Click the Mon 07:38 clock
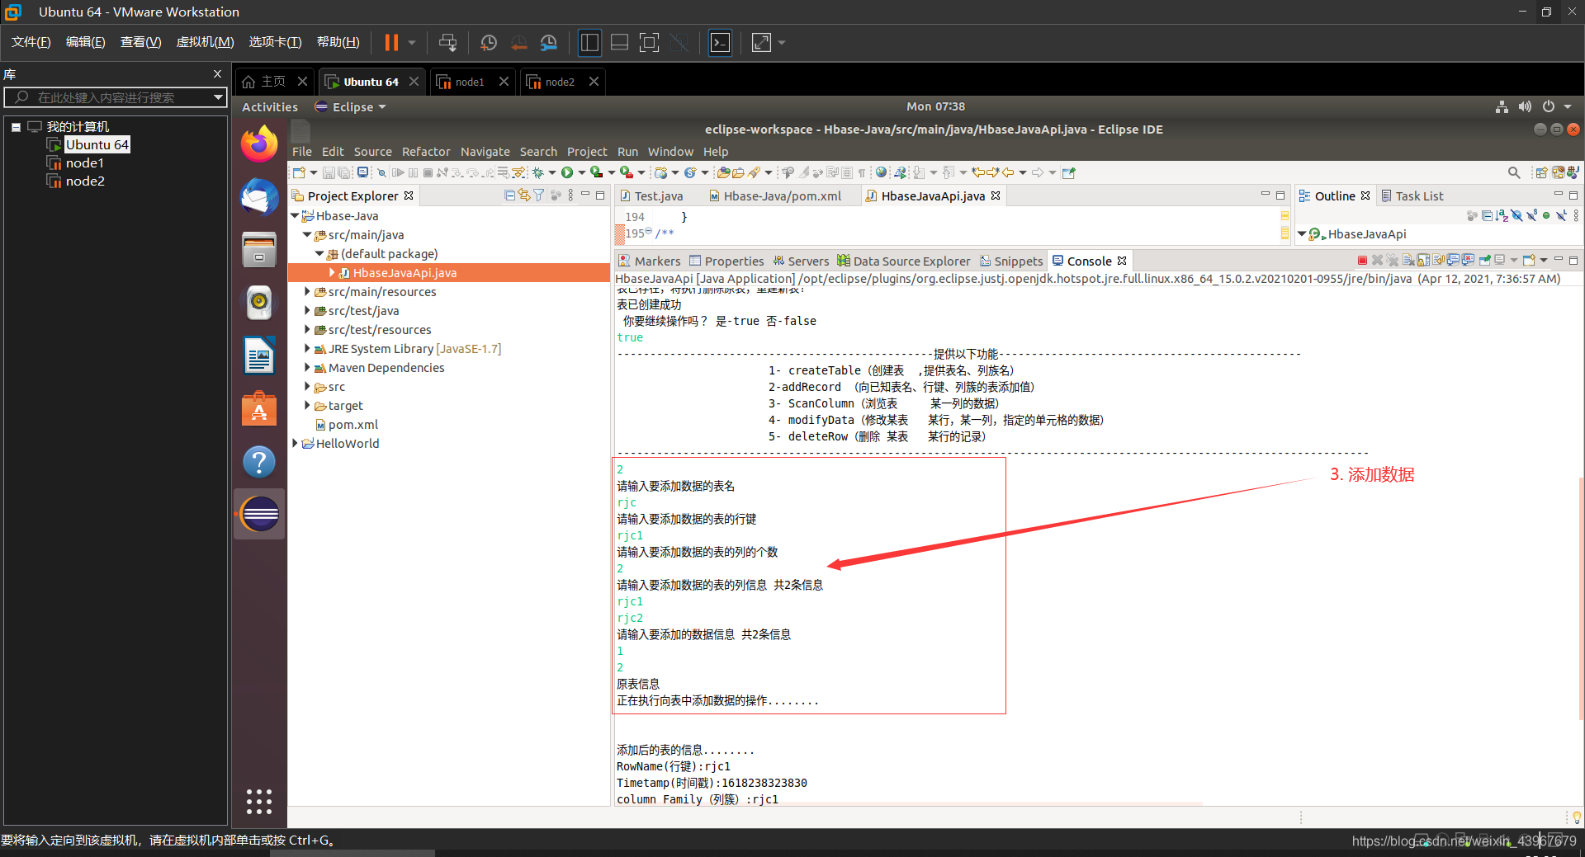The image size is (1585, 857). tap(935, 106)
